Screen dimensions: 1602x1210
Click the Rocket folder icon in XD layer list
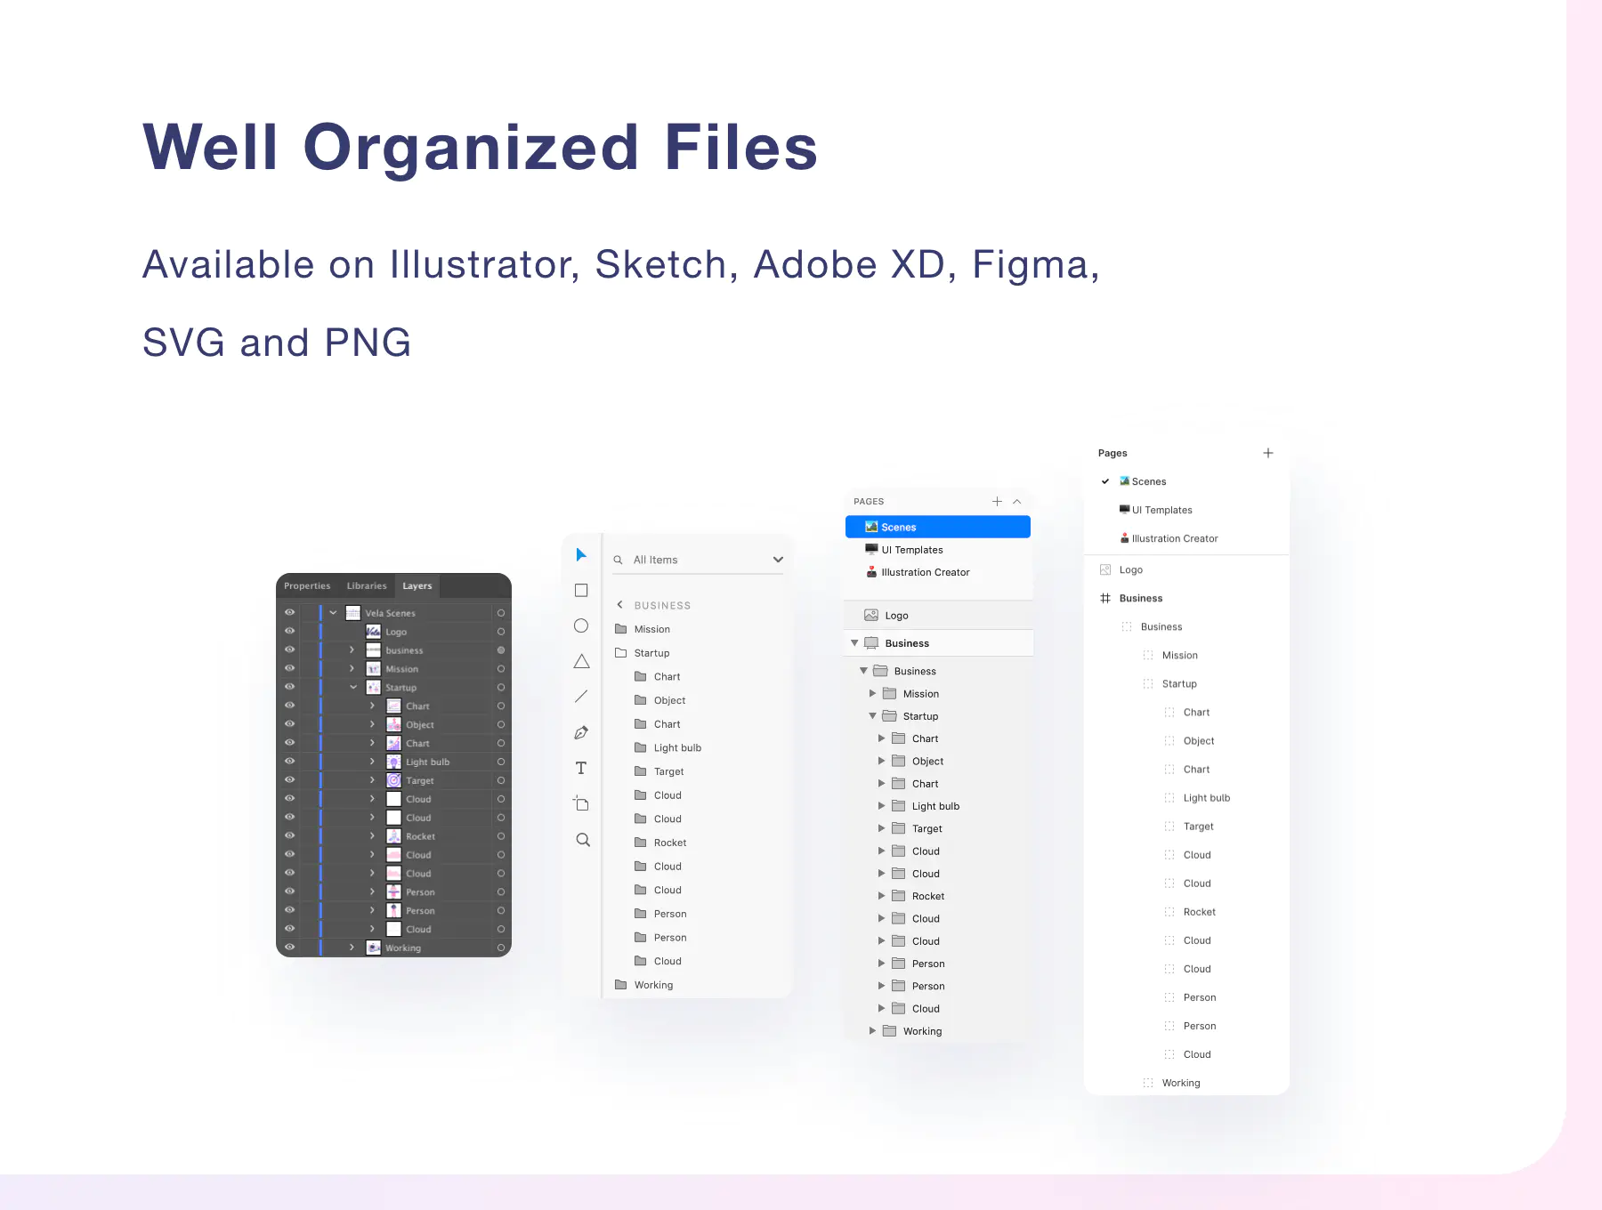click(x=640, y=843)
